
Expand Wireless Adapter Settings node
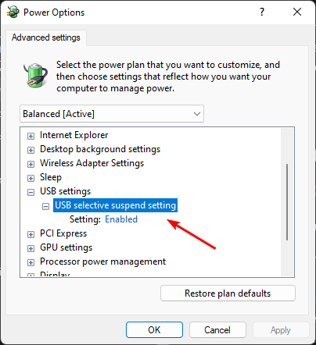pos(31,164)
